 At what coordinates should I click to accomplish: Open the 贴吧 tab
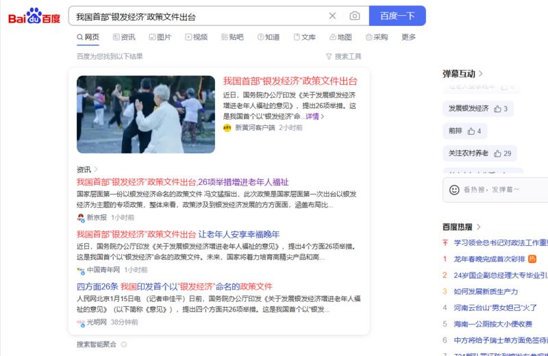pos(232,37)
